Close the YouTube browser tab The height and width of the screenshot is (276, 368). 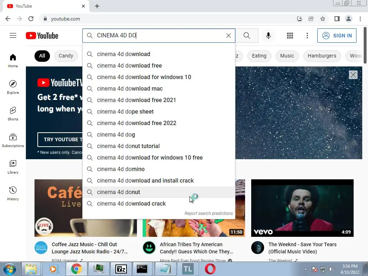point(83,6)
